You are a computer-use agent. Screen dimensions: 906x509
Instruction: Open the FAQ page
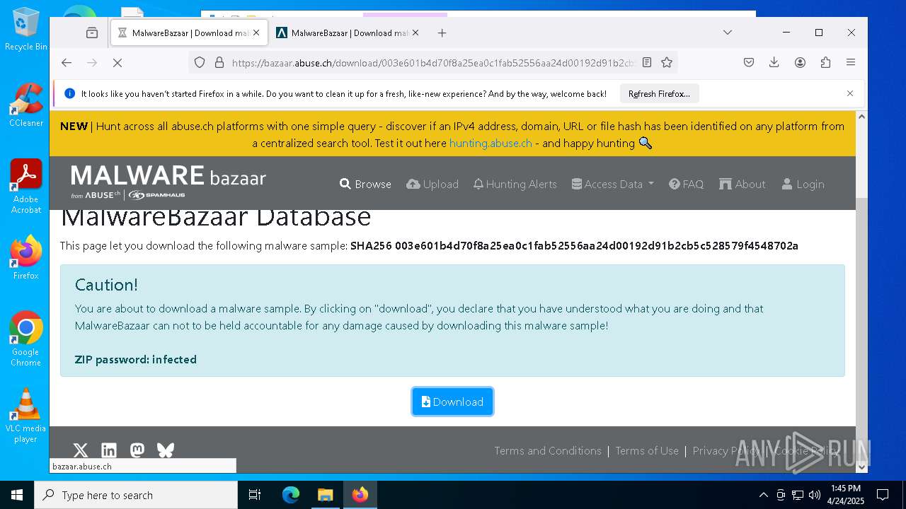click(686, 184)
